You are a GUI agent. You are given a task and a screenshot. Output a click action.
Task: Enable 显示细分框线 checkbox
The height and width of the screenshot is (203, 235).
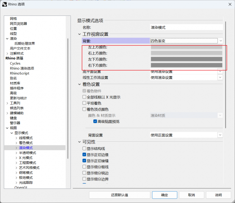point(84,167)
